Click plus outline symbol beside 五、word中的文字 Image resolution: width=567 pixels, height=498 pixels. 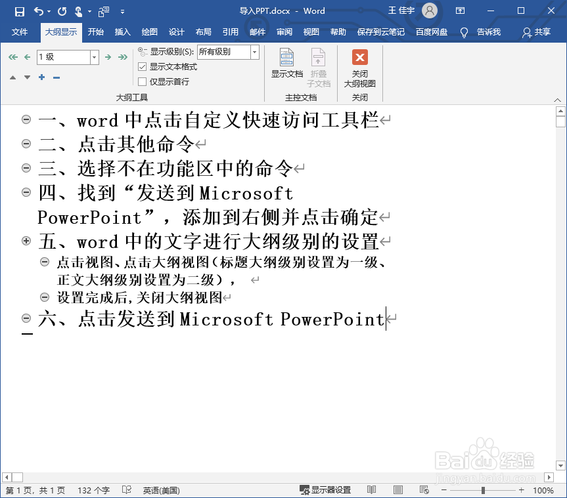[x=26, y=241]
